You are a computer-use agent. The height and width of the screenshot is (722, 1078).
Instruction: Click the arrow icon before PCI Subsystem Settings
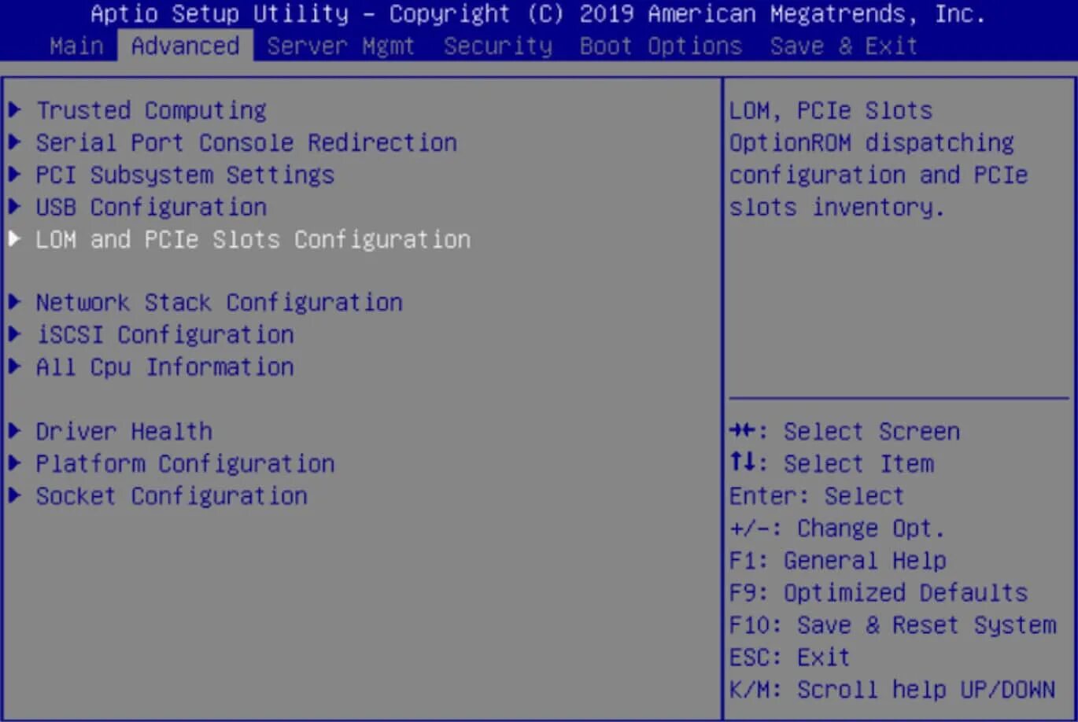(x=14, y=175)
